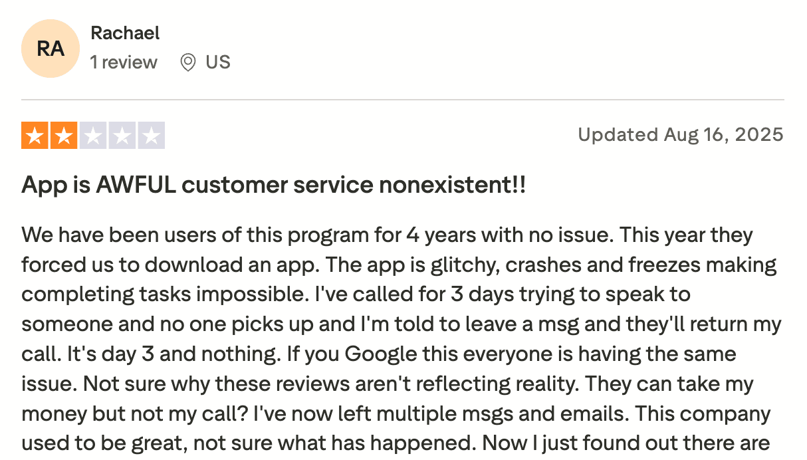
Task: Click the divider line under reviewer info
Action: [403, 100]
